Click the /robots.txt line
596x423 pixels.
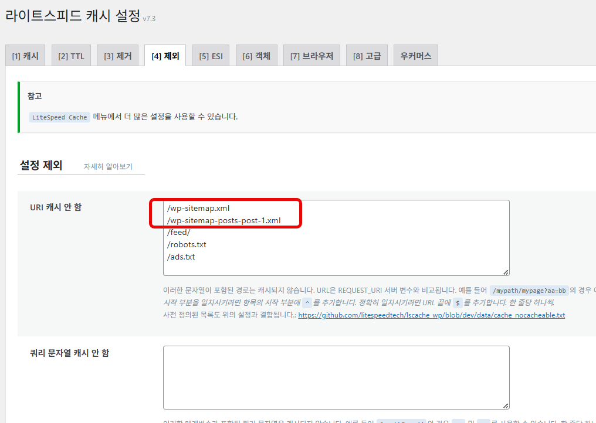187,244
